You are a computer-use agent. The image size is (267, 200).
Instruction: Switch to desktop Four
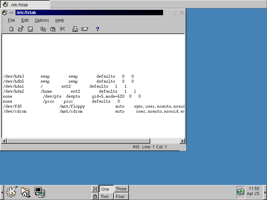[121, 196]
